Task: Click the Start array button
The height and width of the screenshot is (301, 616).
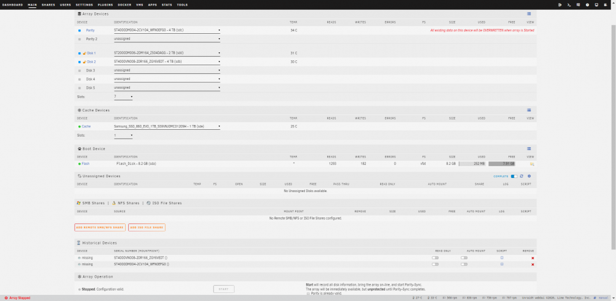Action: pyautogui.click(x=224, y=289)
